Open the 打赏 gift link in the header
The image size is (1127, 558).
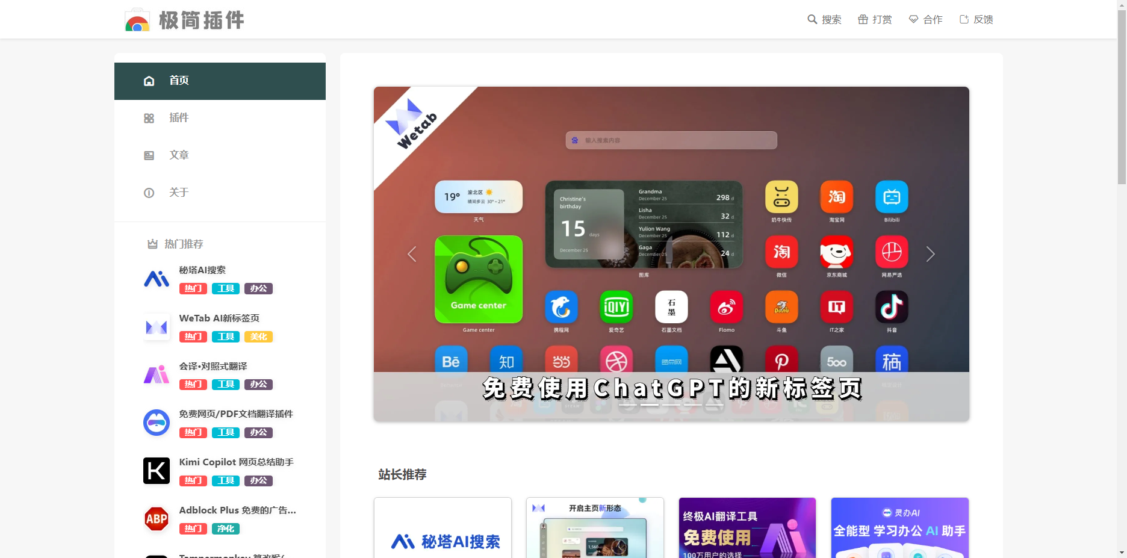point(875,19)
